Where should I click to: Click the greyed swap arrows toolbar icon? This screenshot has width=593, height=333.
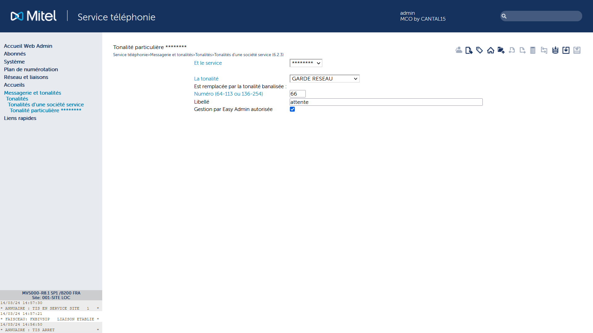544,50
